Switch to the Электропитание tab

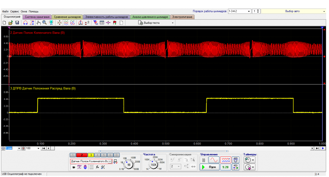(182, 17)
